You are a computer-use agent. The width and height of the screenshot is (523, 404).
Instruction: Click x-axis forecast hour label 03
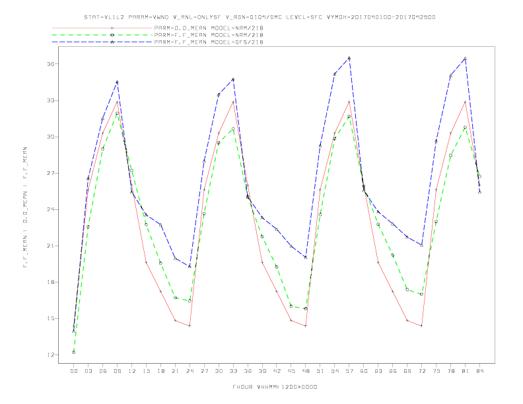pos(88,371)
